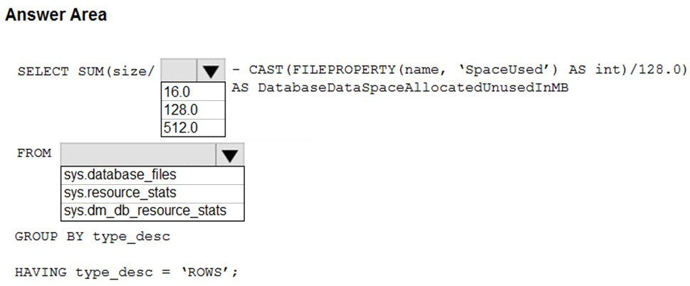Click the CAST(FILEPROPERTY function text
The height and width of the screenshot is (286, 690).
[323, 70]
